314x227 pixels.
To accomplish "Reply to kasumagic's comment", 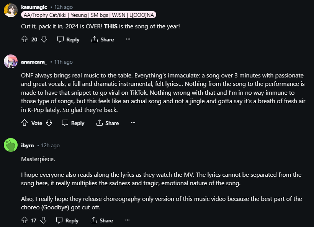I will click(68, 39).
